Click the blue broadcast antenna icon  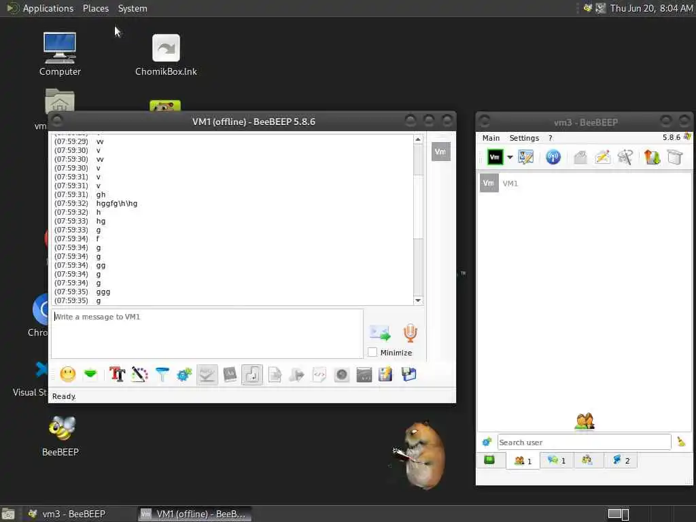tap(553, 157)
